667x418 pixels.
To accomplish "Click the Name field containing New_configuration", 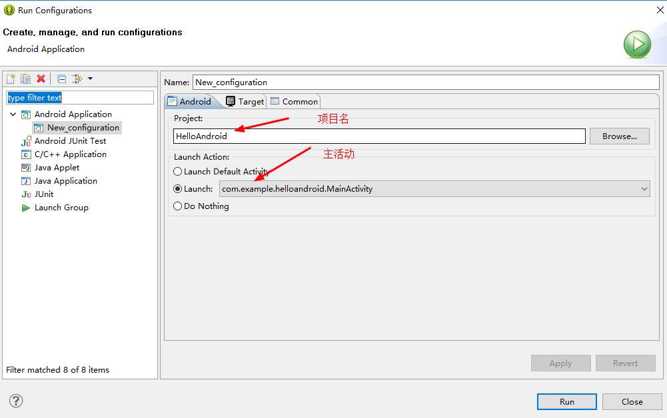I will 425,83.
